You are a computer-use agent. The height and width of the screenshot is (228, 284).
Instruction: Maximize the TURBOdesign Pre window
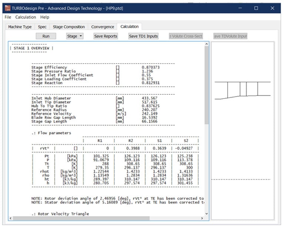point(256,8)
